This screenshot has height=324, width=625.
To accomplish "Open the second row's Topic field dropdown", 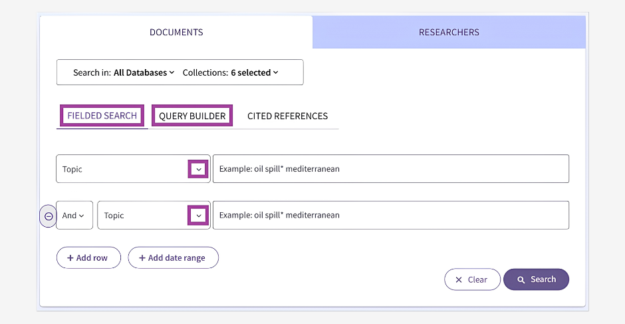I will pos(154,215).
